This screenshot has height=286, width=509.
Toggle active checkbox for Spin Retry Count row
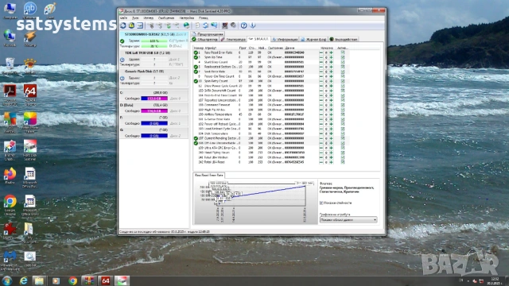pos(343,81)
